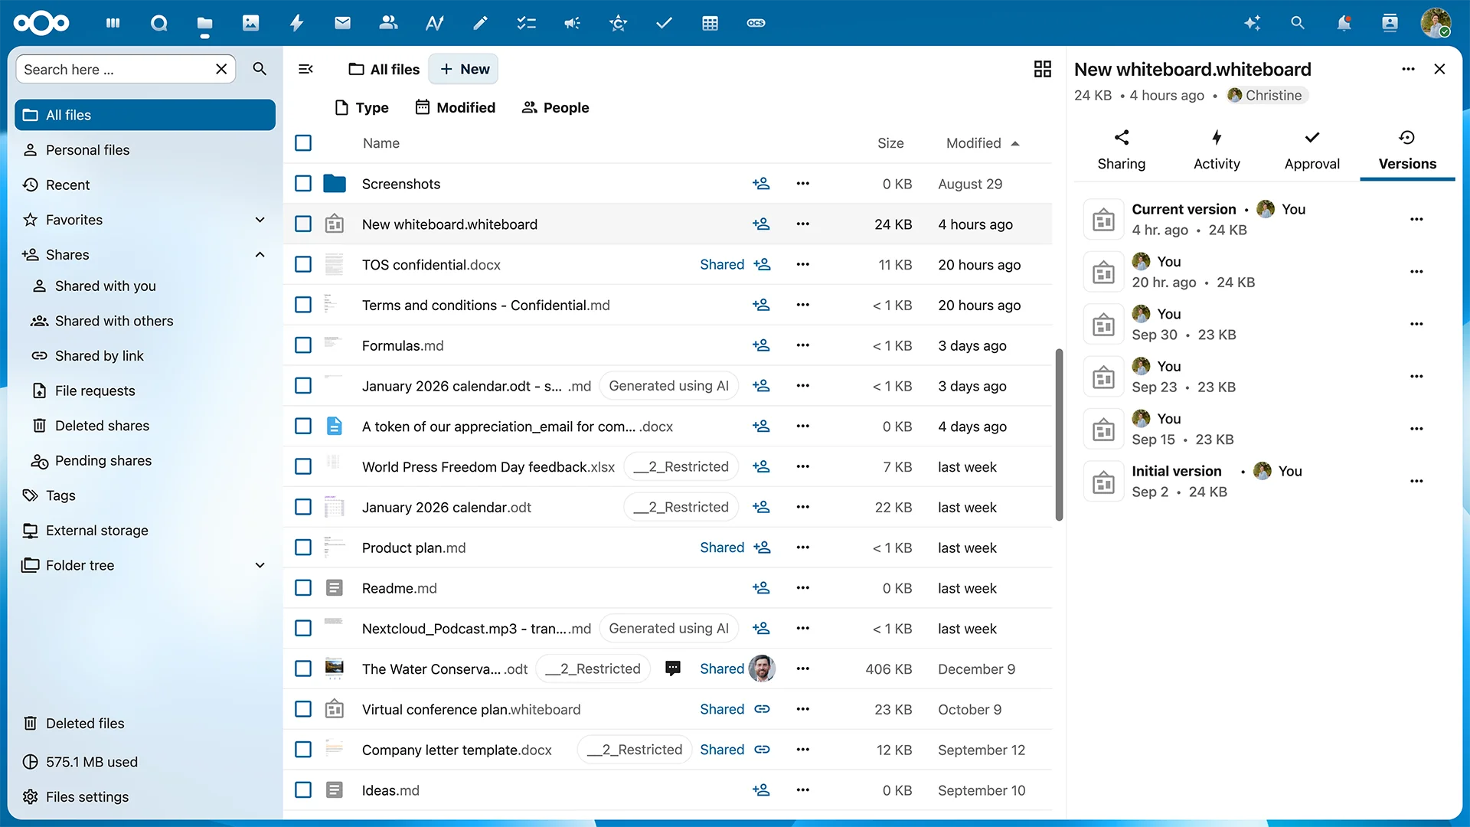Check the select-all checkbox above the file list
This screenshot has height=827, width=1470.
tap(303, 143)
